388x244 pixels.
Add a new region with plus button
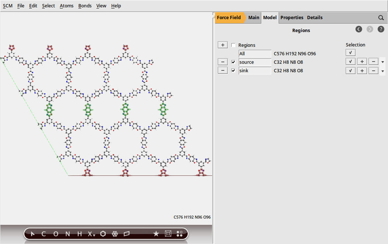(222, 45)
